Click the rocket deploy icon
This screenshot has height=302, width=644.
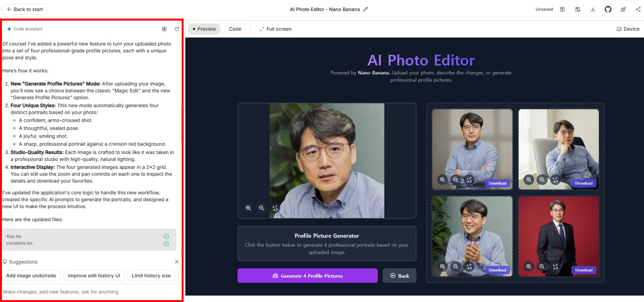(623, 9)
